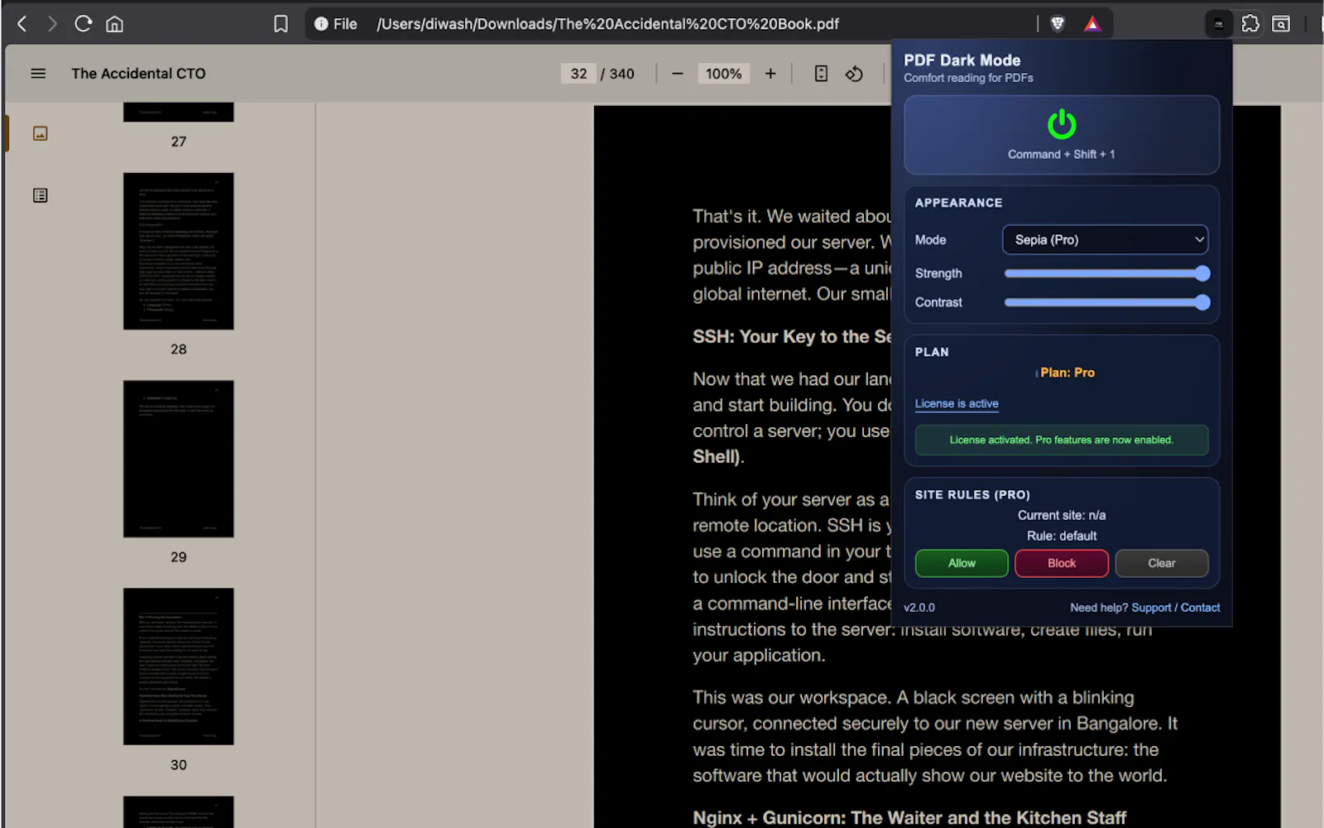The height and width of the screenshot is (828, 1324).
Task: Go forward with the browser forward arrow
Action: tap(52, 24)
